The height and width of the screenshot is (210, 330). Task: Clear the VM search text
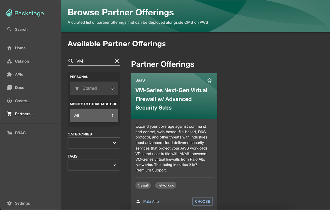coord(117,61)
